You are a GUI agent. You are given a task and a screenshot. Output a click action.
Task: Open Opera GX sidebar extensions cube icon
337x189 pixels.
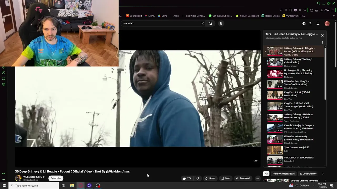pos(4,78)
